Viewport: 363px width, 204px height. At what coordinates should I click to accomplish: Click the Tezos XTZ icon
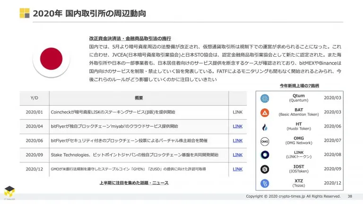pyautogui.click(x=265, y=184)
